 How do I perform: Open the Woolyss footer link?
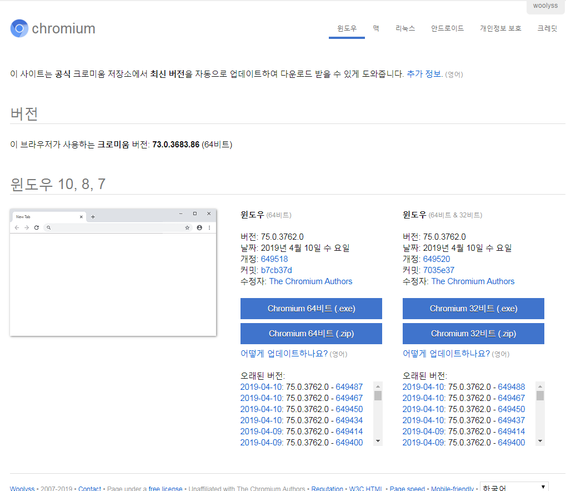click(x=22, y=488)
